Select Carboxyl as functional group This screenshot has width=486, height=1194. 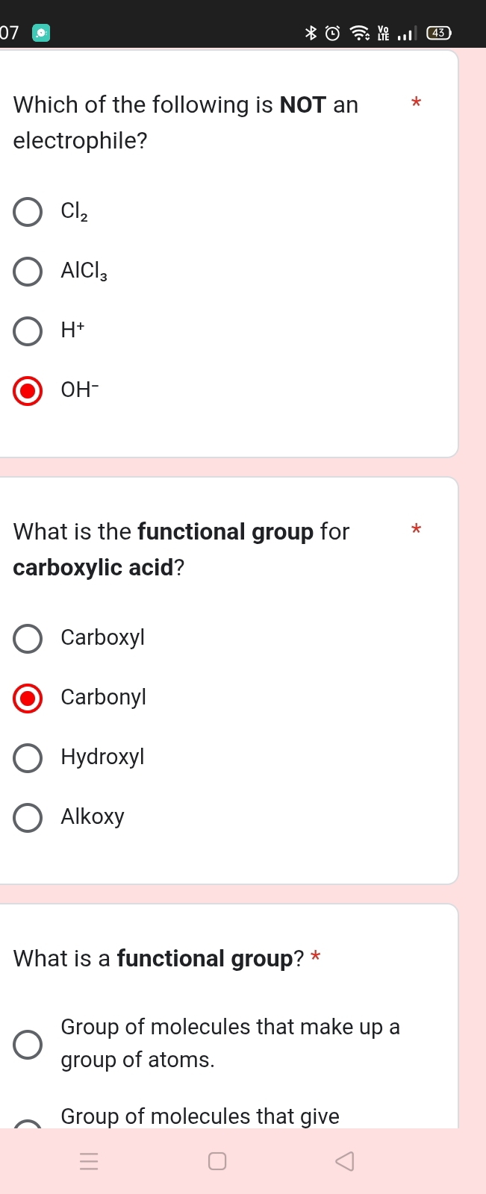(x=28, y=639)
